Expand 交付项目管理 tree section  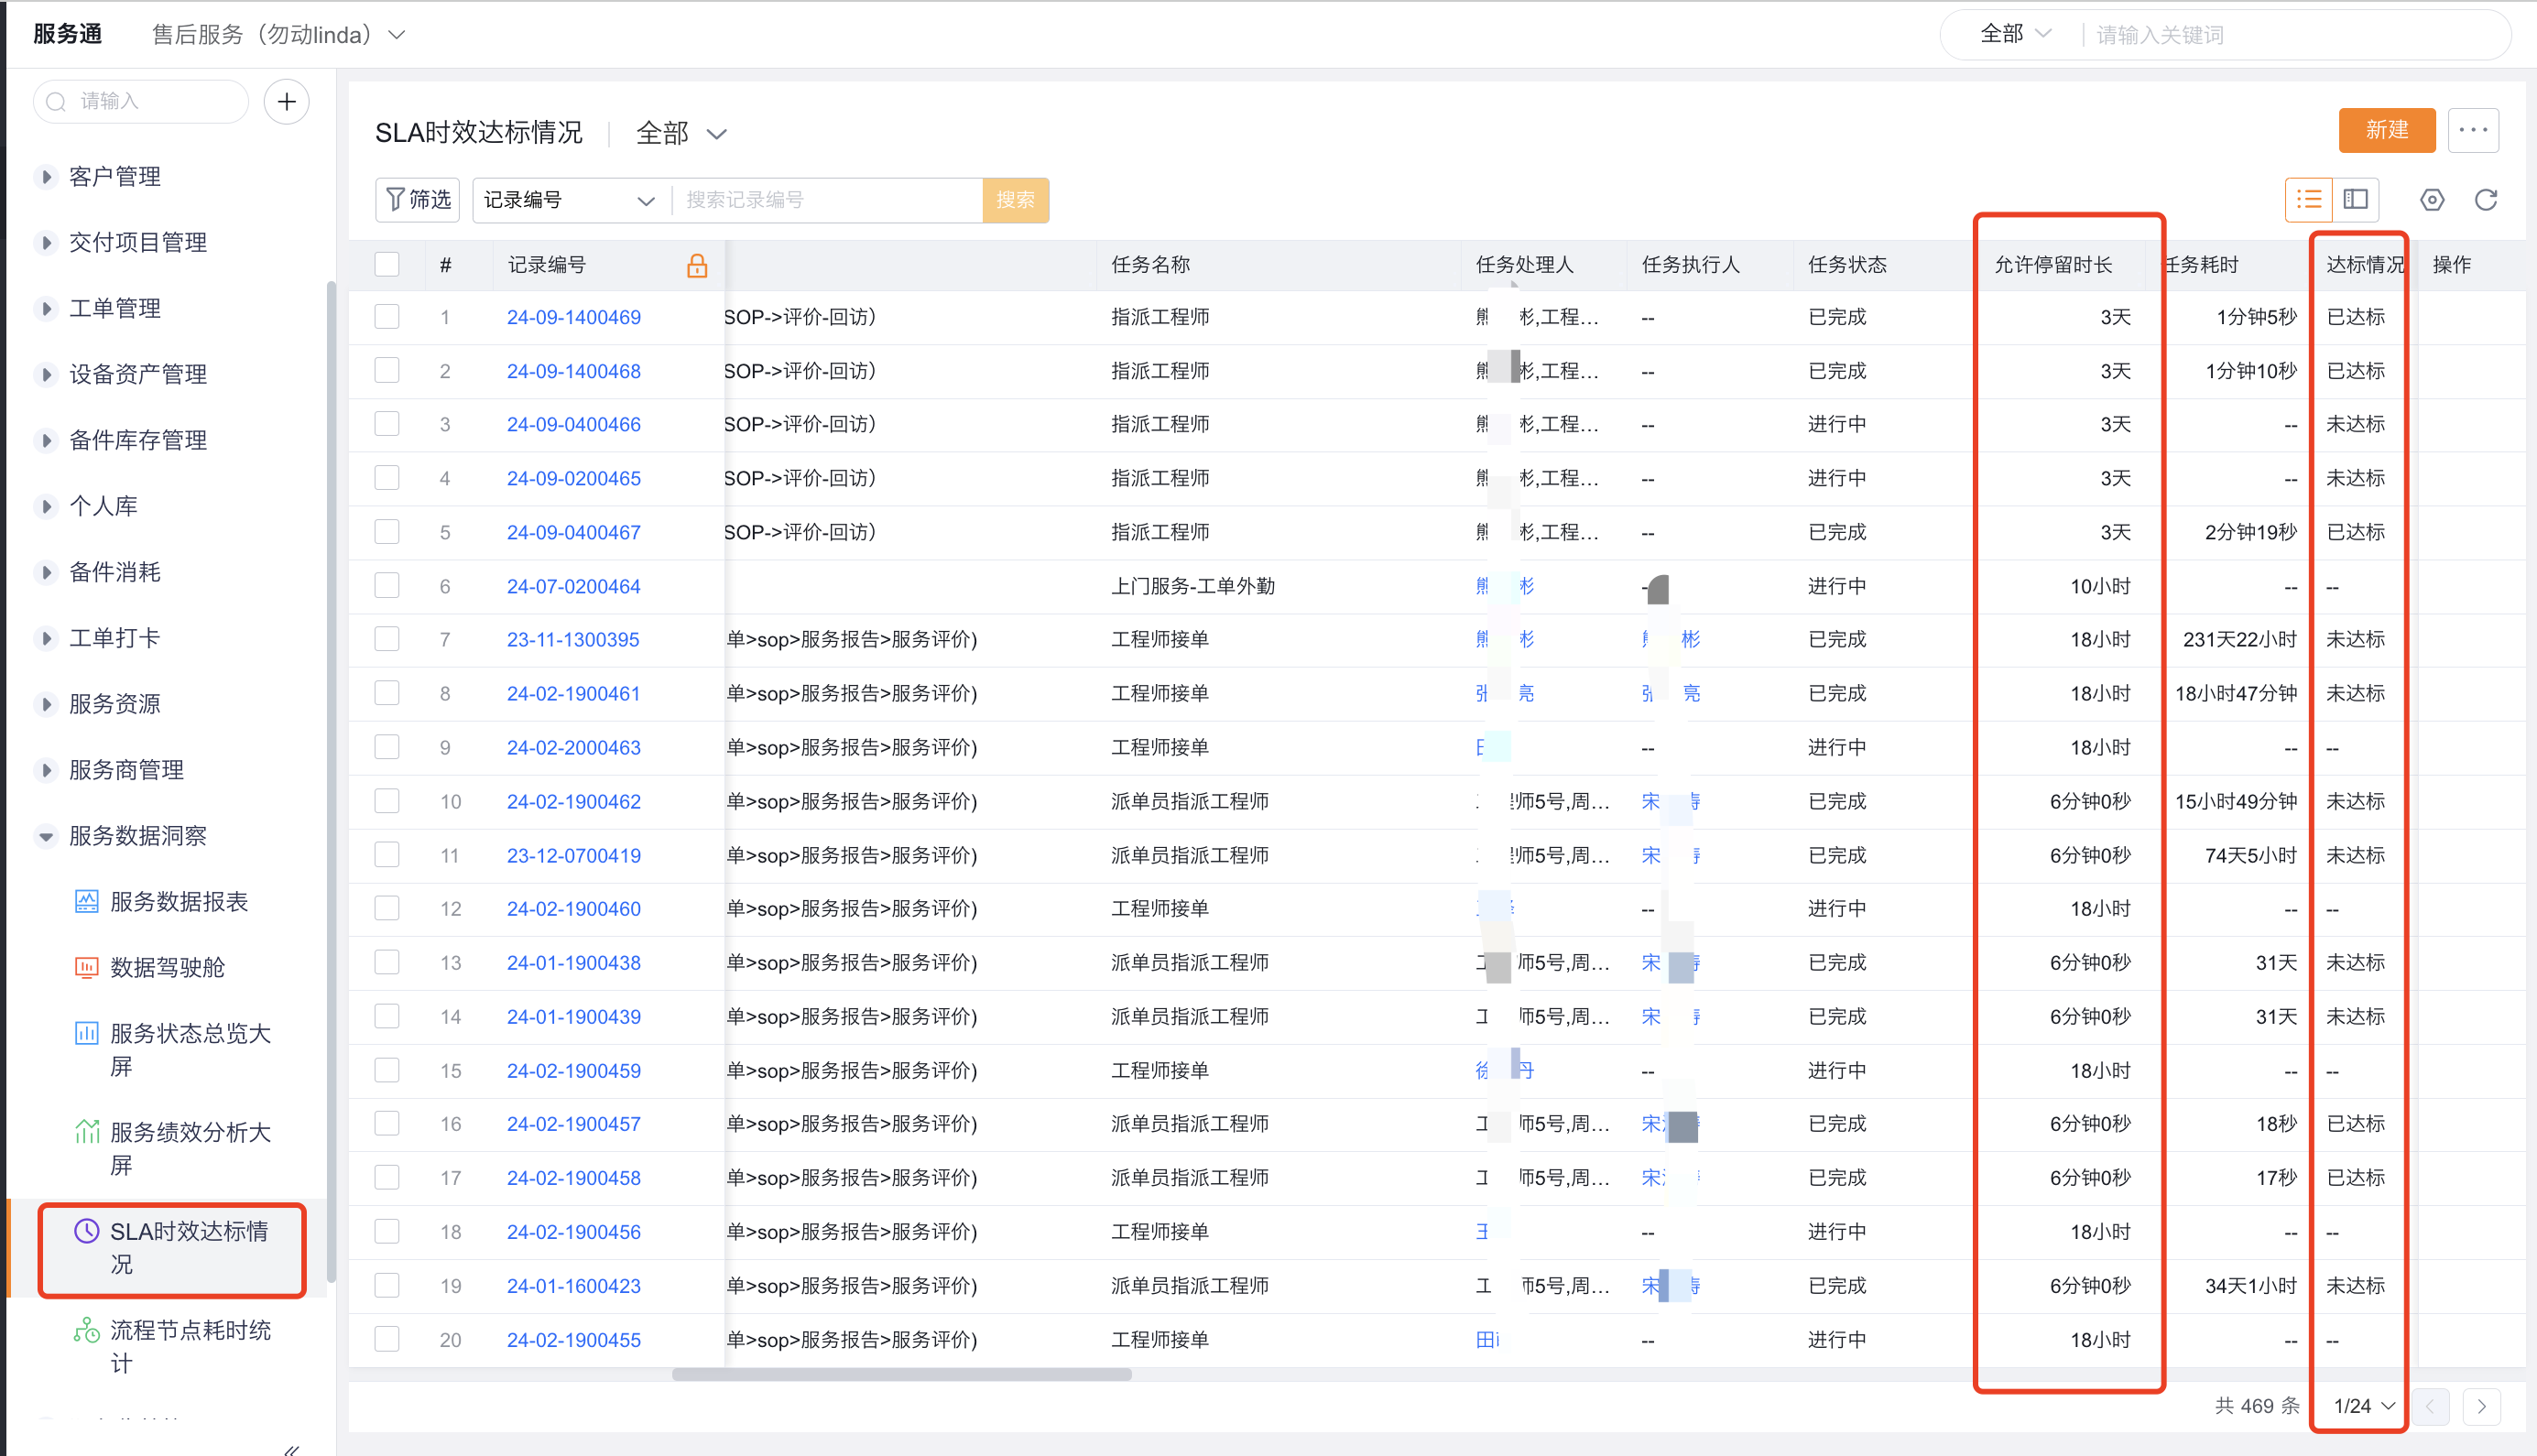(x=46, y=243)
